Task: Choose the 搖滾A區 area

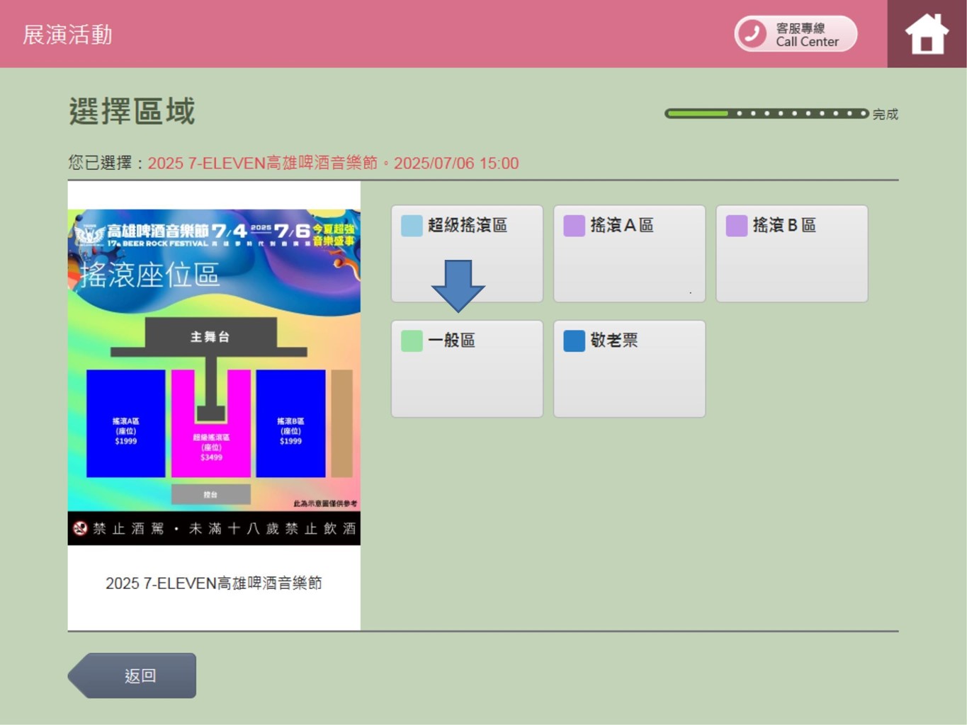Action: 629,253
